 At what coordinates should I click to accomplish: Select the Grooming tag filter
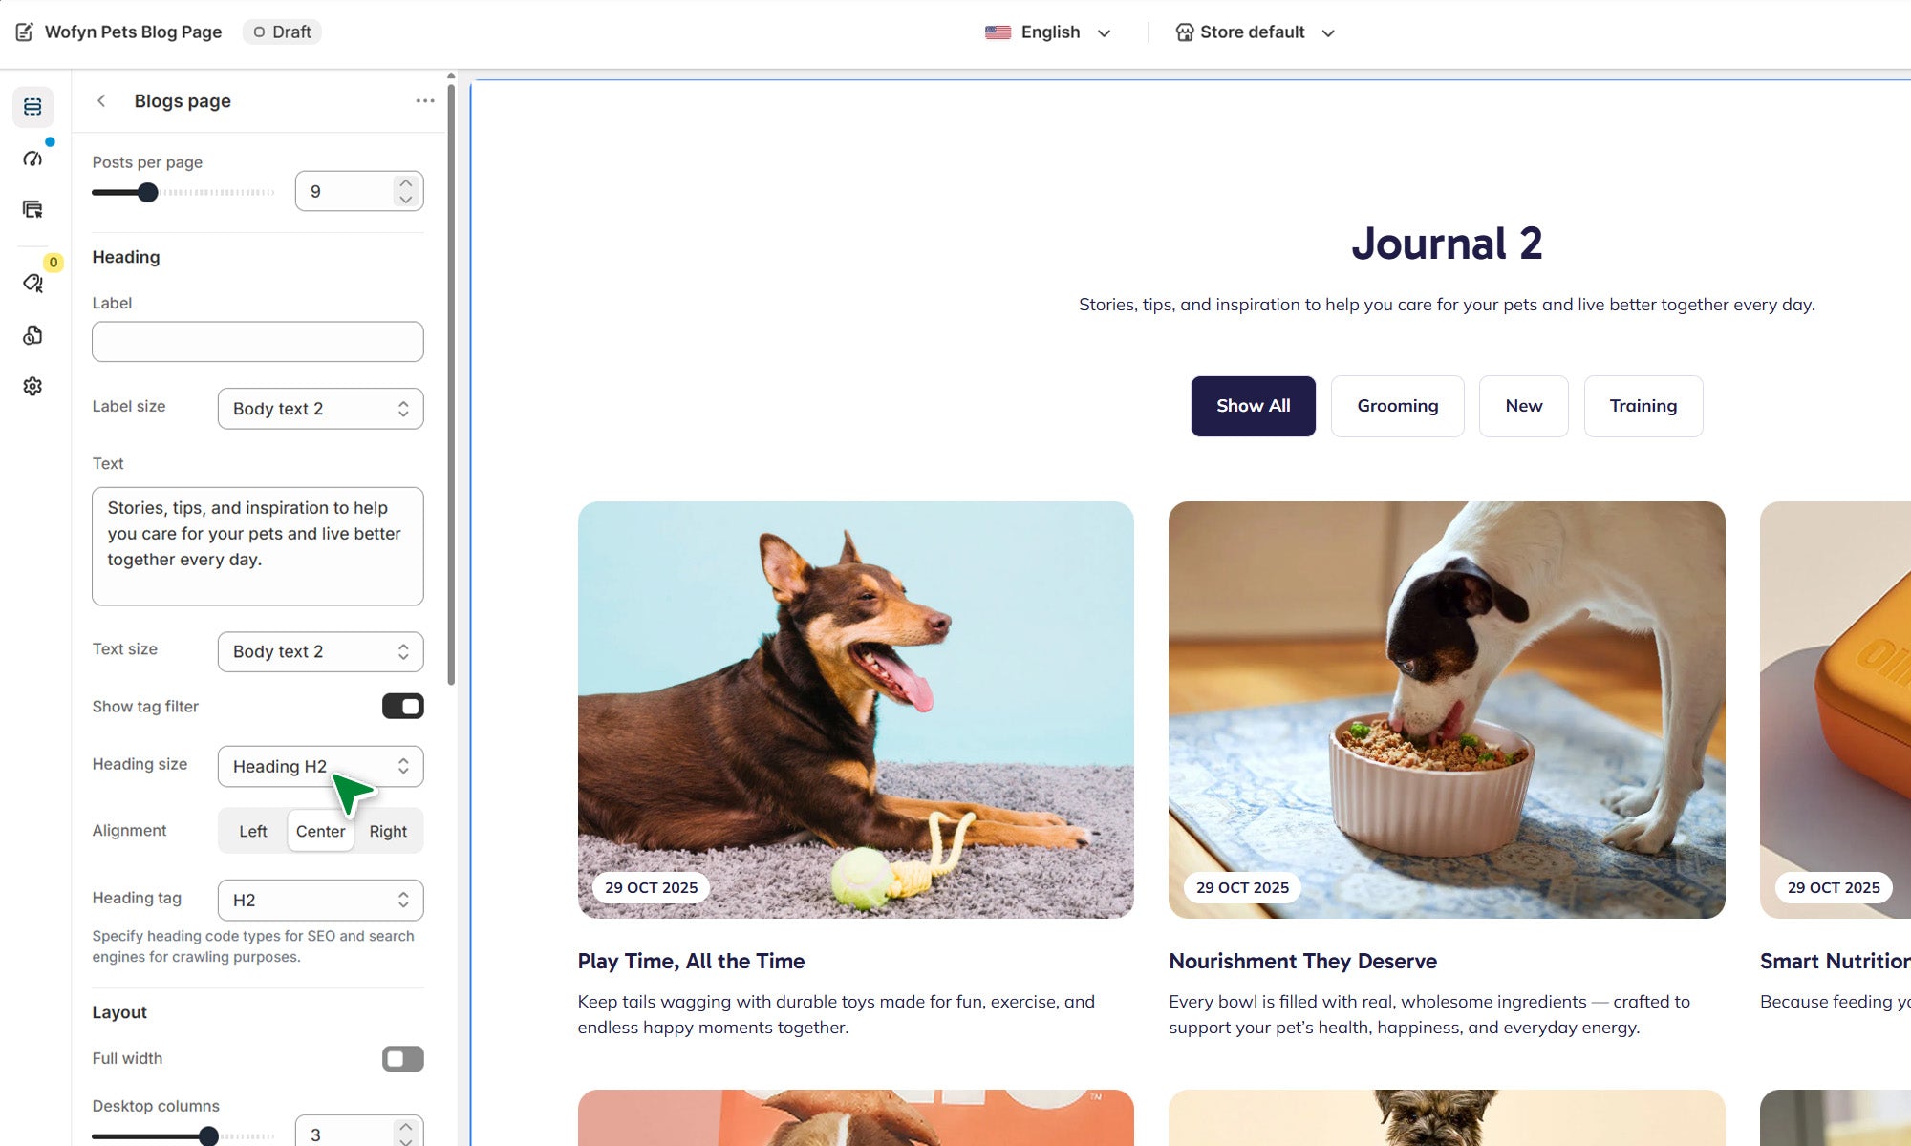coord(1398,406)
